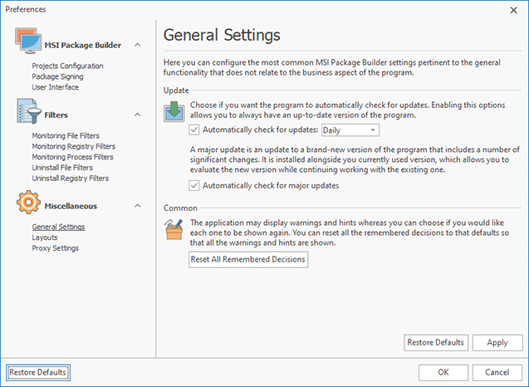Open Monitoring Registry Filters page
Screen dimensions: 529x387
pos(74,146)
